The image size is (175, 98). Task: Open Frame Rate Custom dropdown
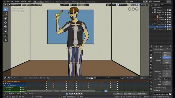167,79
